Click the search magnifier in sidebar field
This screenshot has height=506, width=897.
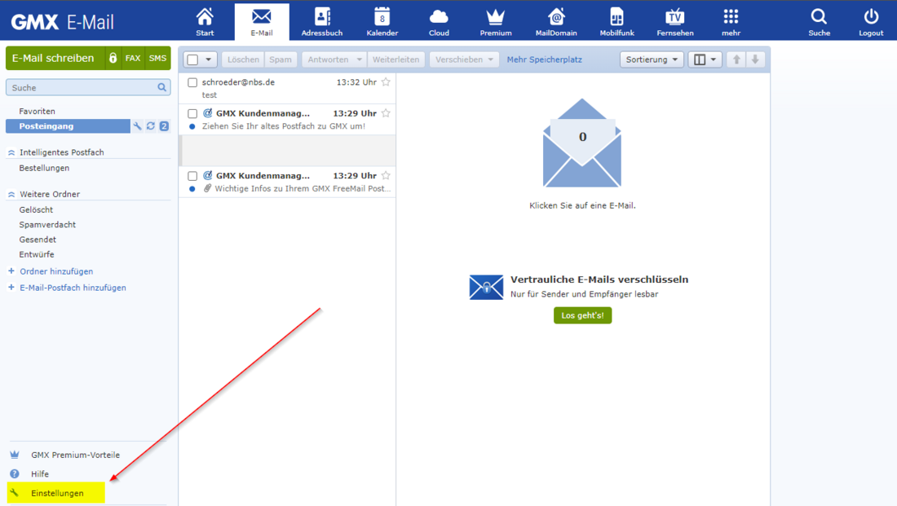pos(162,87)
